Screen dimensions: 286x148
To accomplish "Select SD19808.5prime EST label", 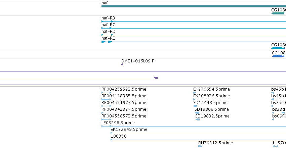I will [x=212, y=109].
